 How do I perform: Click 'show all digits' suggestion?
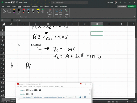tap(27, 97)
